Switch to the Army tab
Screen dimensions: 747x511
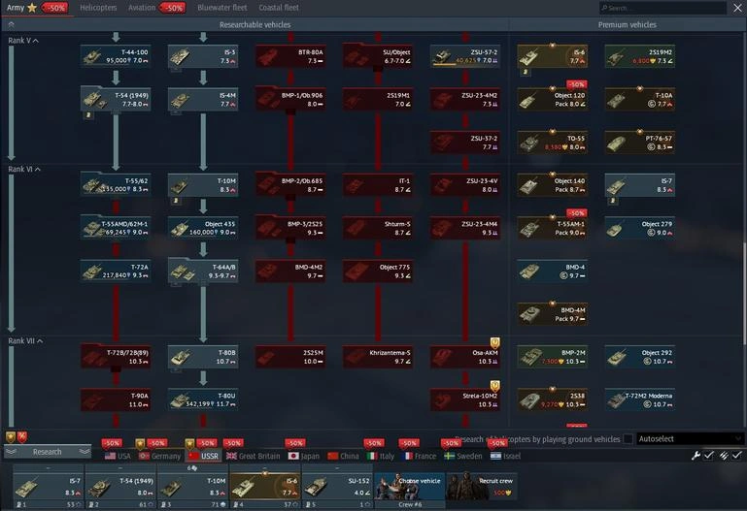pyautogui.click(x=16, y=8)
